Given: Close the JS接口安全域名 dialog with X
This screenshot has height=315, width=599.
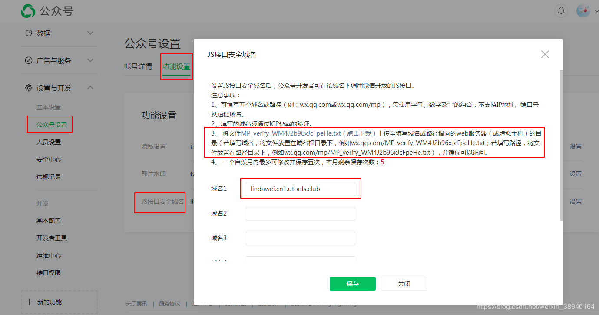Looking at the screenshot, I should click(545, 54).
